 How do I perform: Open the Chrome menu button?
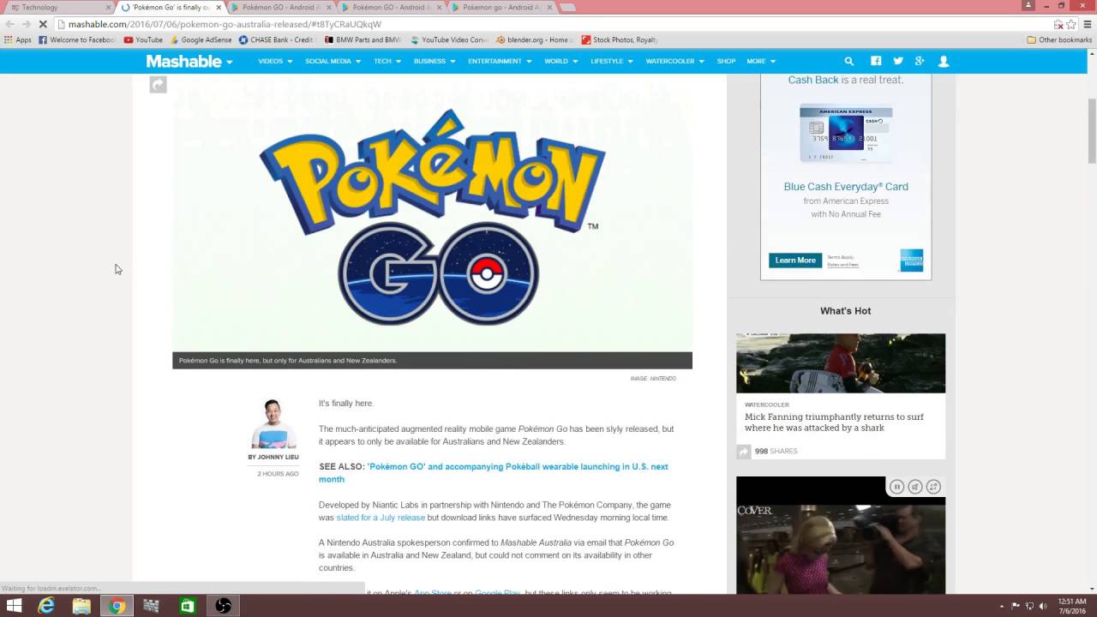(1088, 25)
